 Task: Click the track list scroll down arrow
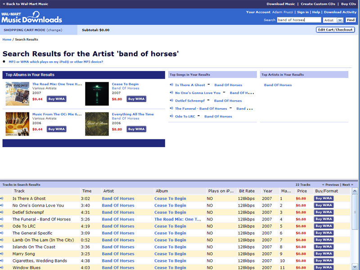tap(355, 266)
